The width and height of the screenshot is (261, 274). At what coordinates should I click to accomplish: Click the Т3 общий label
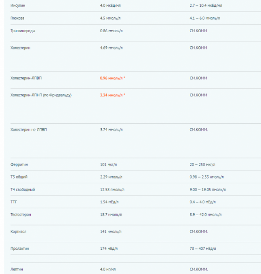pos(19,177)
